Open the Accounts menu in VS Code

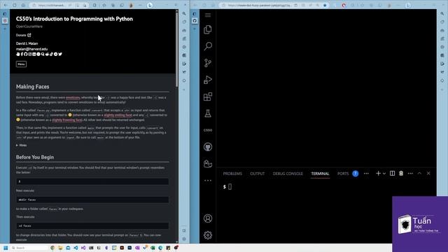pos(208,218)
